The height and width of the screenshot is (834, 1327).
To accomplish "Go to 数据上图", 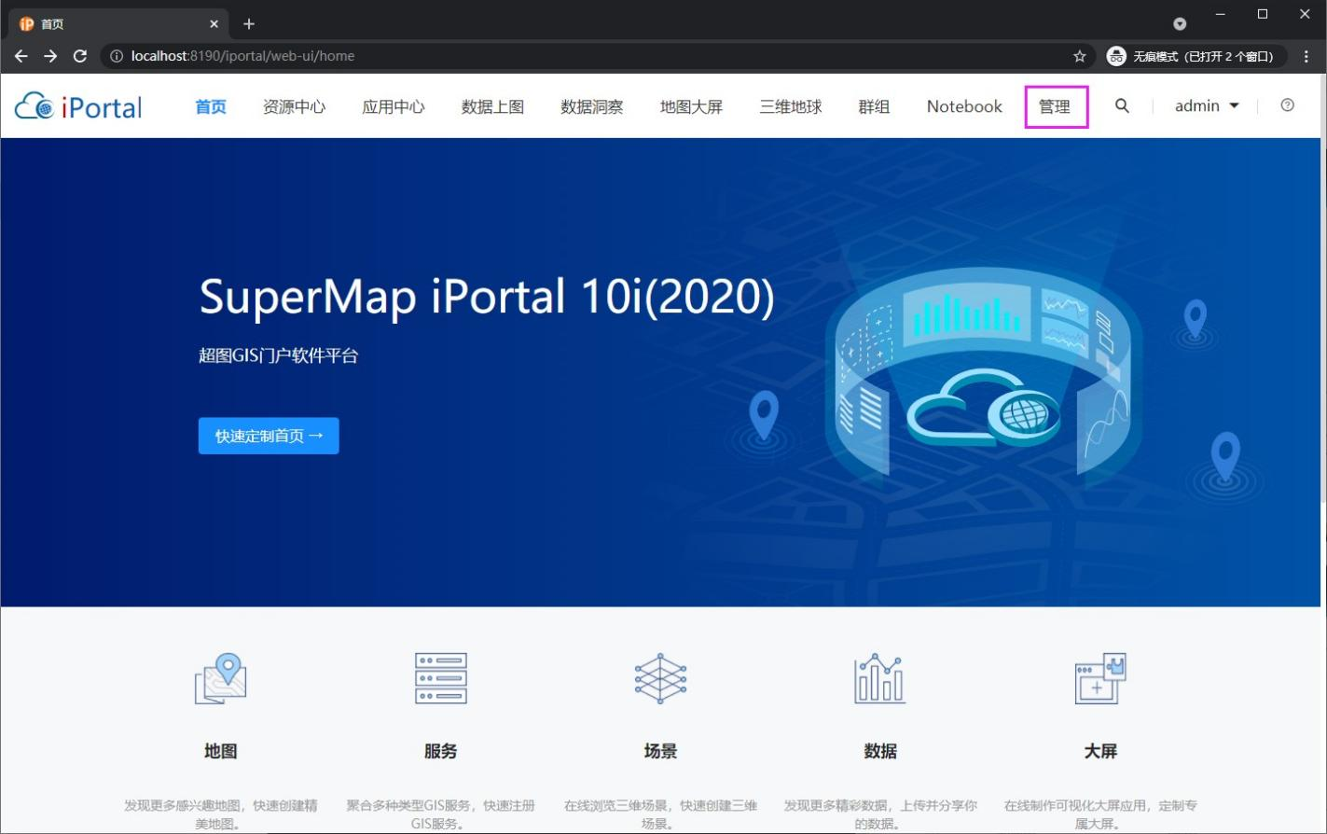I will [492, 106].
